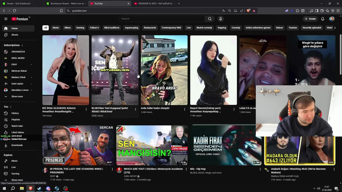Open Music under Explore
The image size is (342, 192).
(x=18, y=161)
